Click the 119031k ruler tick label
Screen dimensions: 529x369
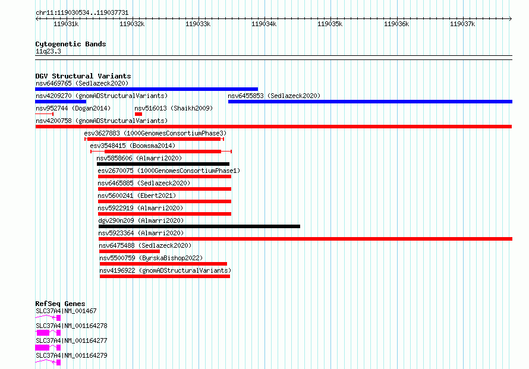66,24
